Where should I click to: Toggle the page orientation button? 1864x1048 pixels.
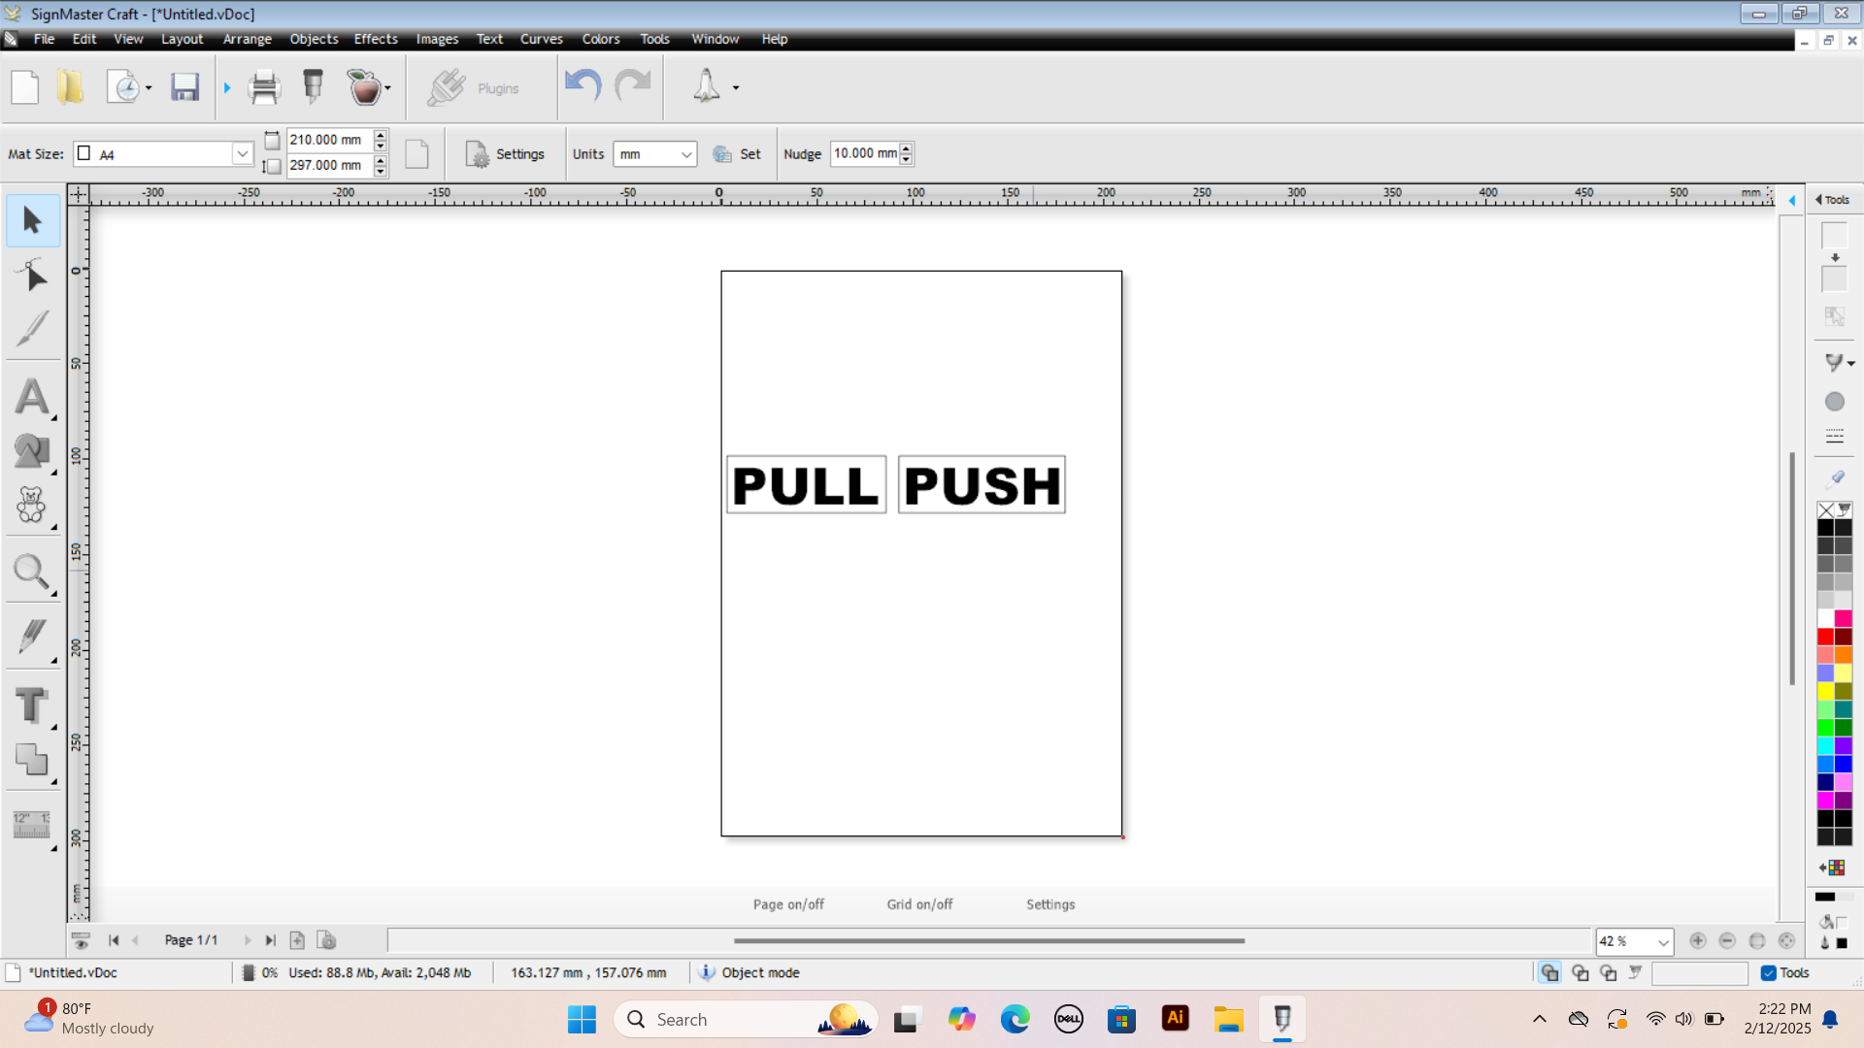(x=416, y=154)
